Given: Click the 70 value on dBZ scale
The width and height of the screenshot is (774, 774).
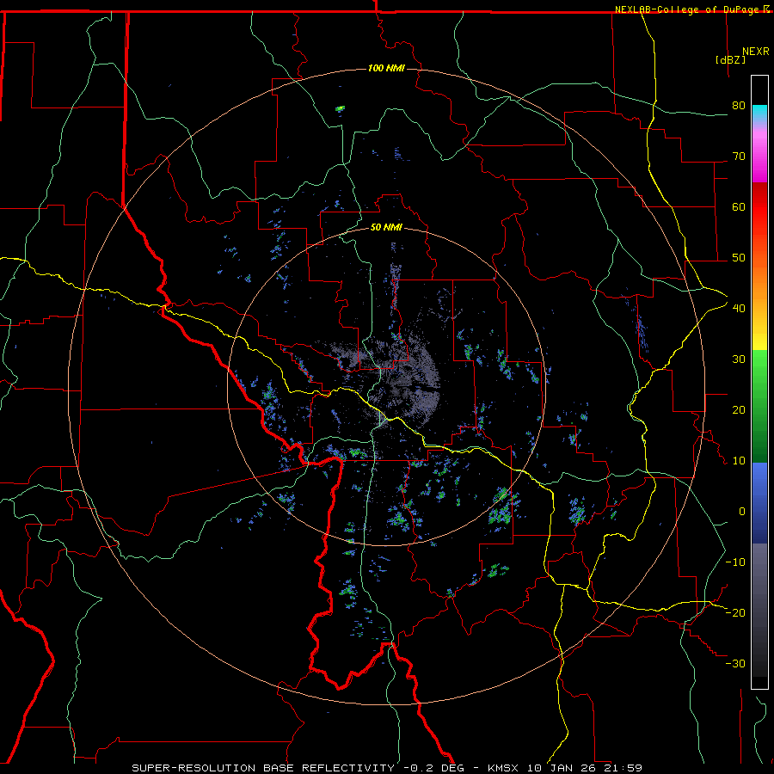Looking at the screenshot, I should (739, 157).
